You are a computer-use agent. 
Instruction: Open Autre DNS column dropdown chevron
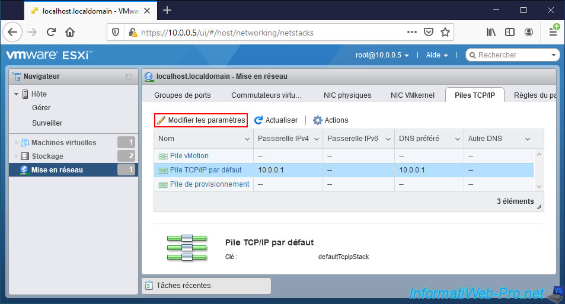528,139
